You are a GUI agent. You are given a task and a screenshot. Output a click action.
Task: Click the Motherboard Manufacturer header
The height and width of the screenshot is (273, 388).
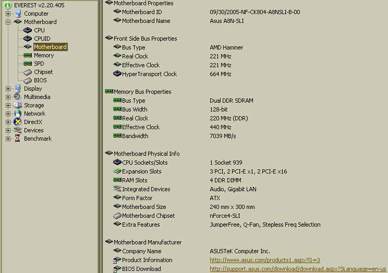(148, 242)
